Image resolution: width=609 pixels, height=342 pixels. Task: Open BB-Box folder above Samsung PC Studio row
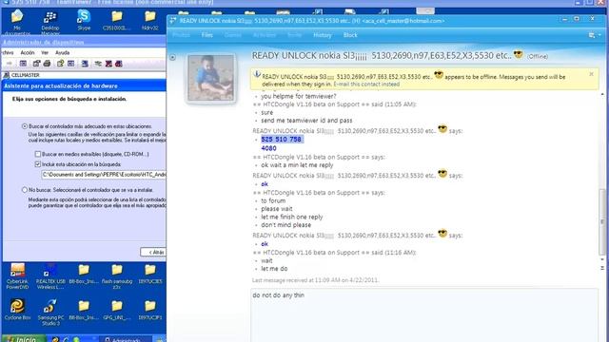click(84, 274)
